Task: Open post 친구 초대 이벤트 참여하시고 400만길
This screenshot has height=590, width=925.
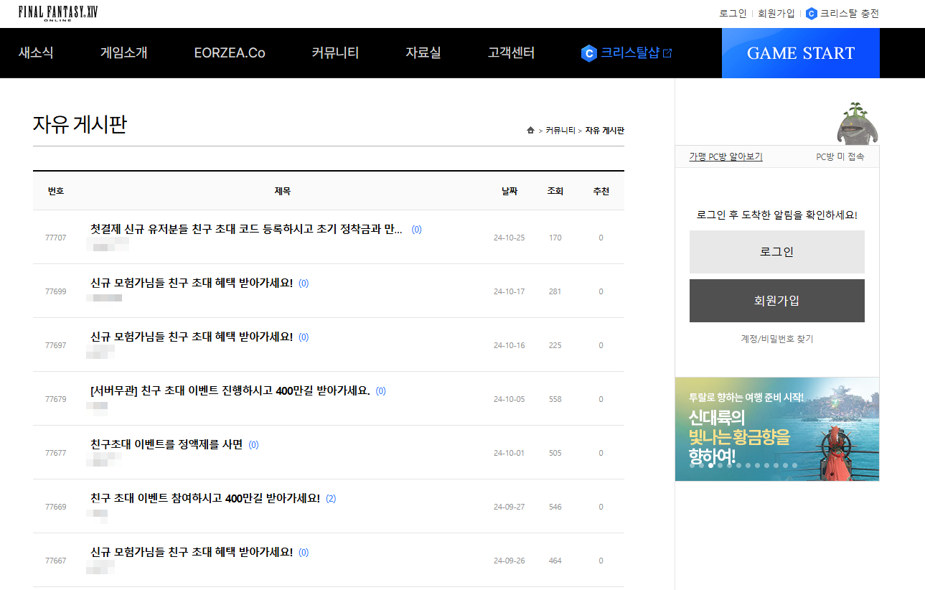Action: coord(205,498)
